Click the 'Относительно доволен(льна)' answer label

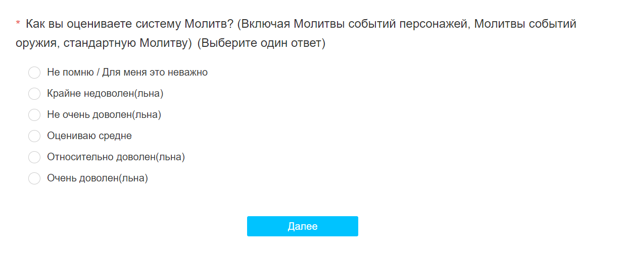point(116,157)
